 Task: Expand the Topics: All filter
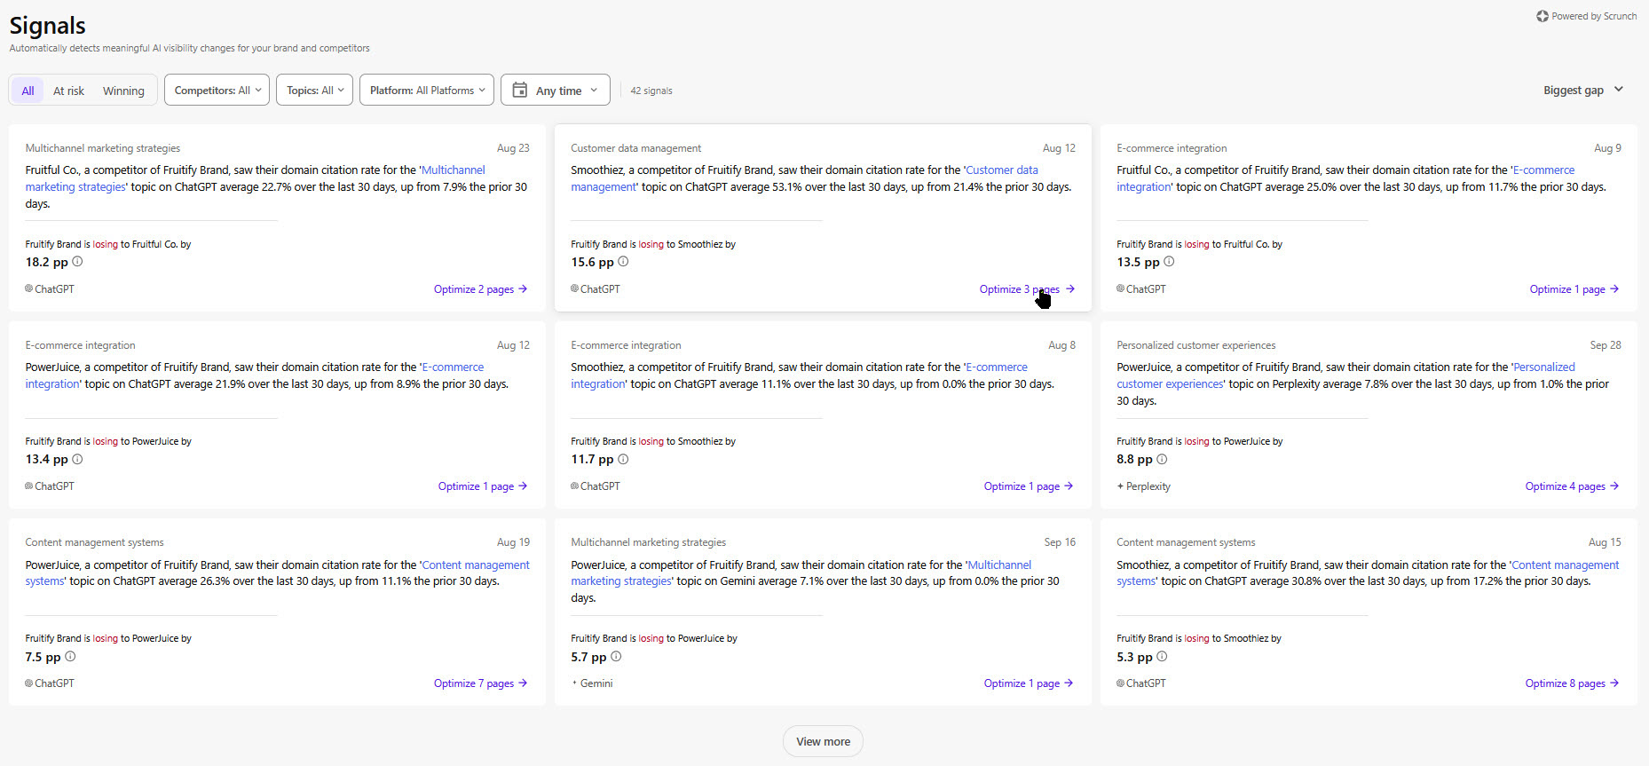(x=314, y=90)
